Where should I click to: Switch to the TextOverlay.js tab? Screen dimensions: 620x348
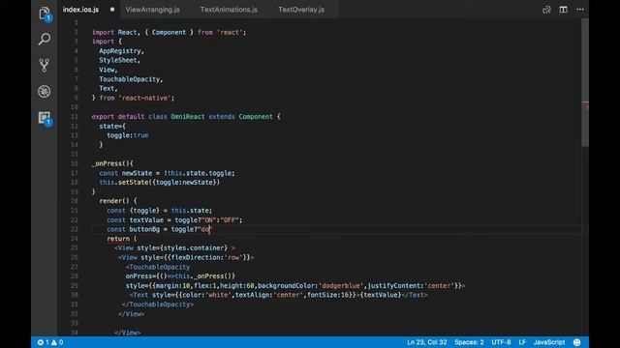(301, 10)
